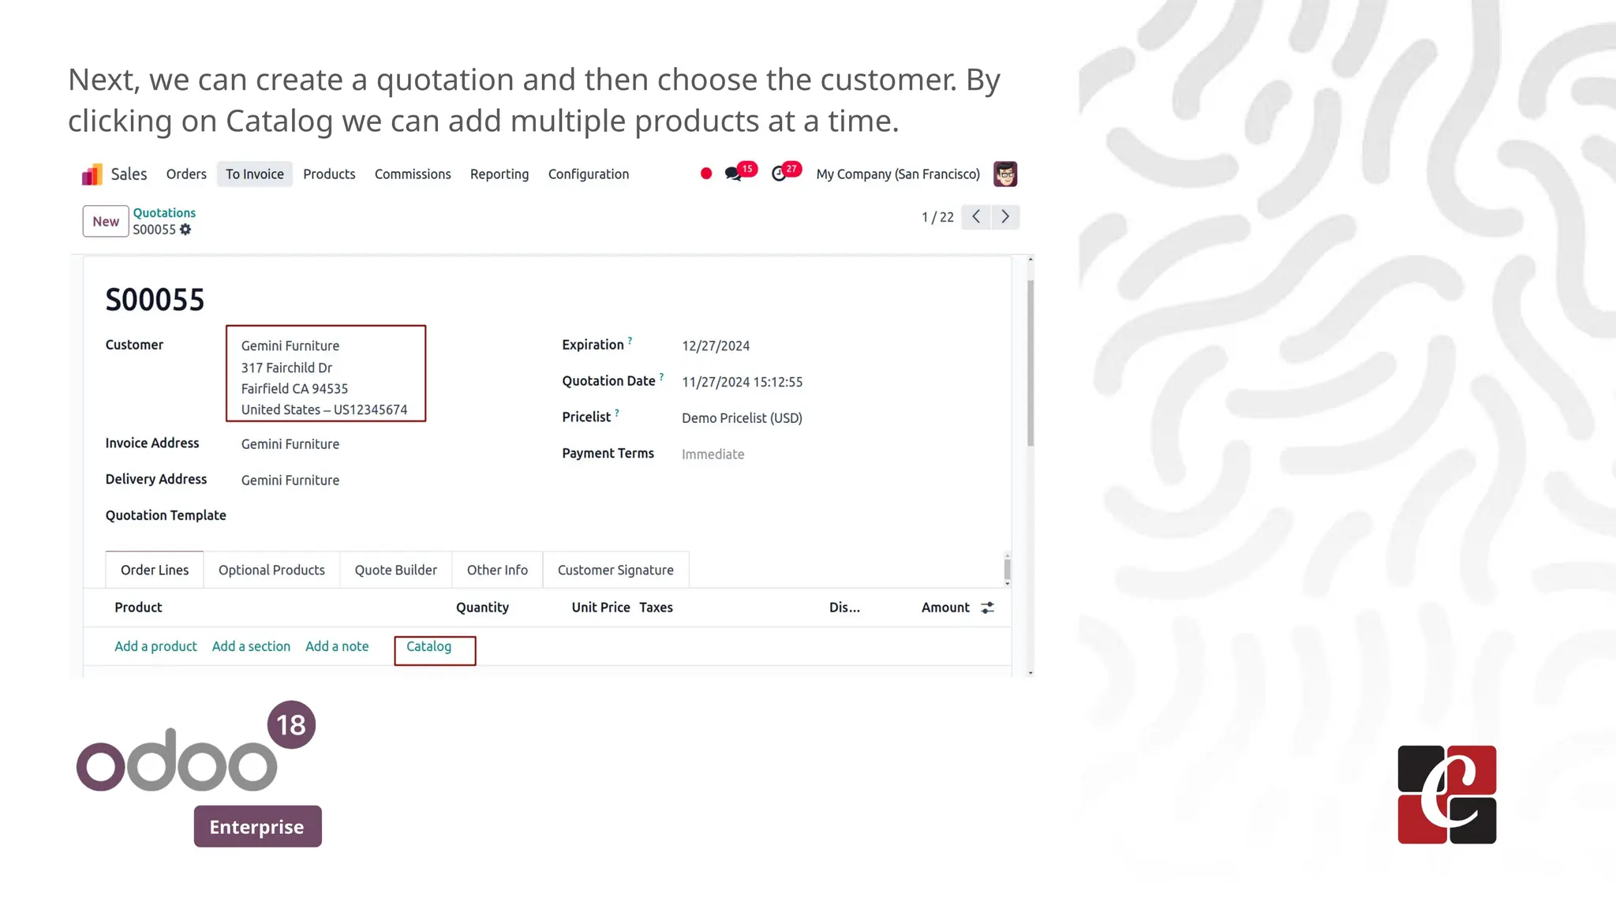Click the red recording indicator dot
1616x909 pixels.
(706, 174)
